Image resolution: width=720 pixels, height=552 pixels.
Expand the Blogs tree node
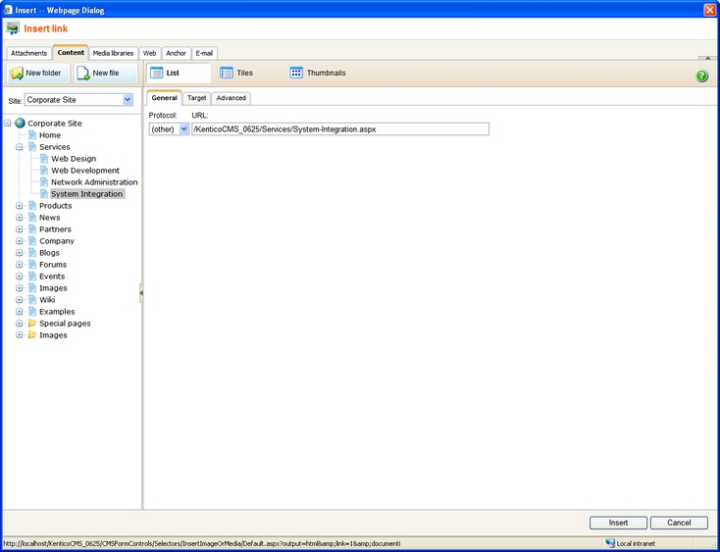20,253
